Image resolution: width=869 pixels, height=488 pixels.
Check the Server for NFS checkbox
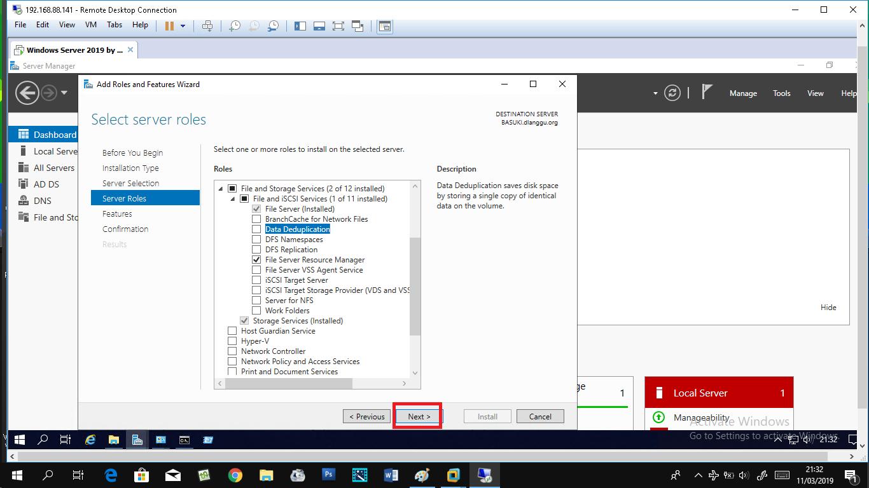pyautogui.click(x=256, y=301)
